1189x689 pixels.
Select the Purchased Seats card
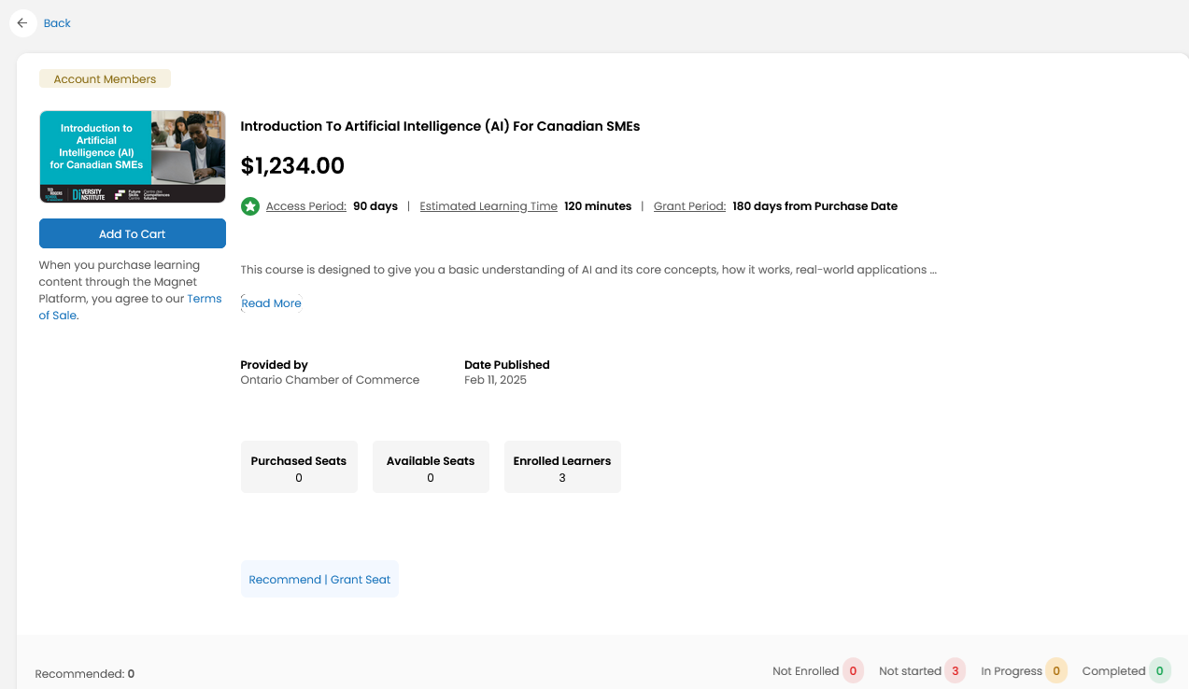tap(299, 467)
